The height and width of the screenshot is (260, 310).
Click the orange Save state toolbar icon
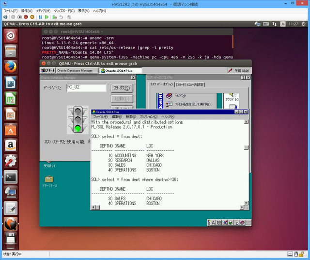[32, 17]
